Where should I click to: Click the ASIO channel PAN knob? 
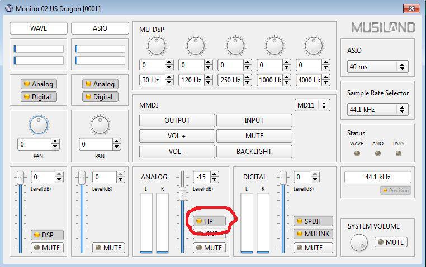(x=100, y=125)
